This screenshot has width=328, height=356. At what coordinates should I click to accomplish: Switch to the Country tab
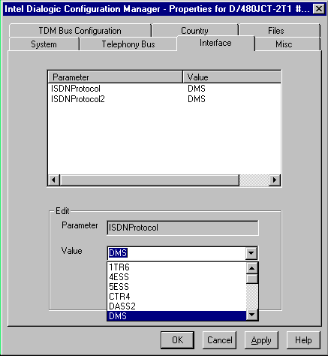pos(194,31)
